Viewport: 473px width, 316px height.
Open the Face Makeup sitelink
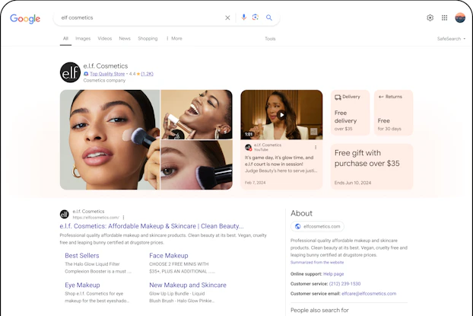coord(169,256)
